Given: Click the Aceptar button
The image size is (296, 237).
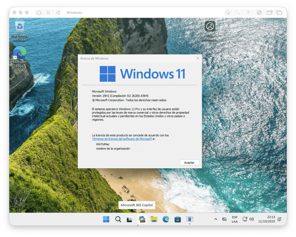Looking at the screenshot, I should click(189, 163).
